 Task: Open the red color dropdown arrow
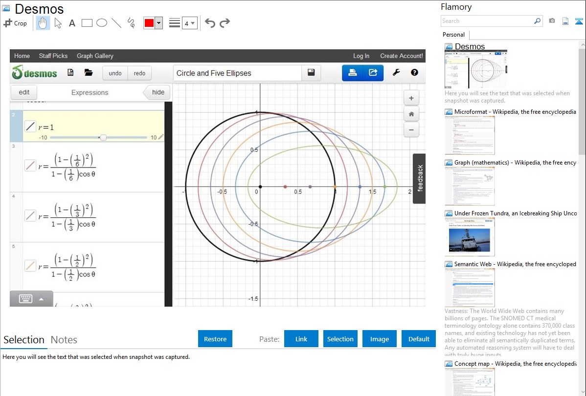pos(159,23)
